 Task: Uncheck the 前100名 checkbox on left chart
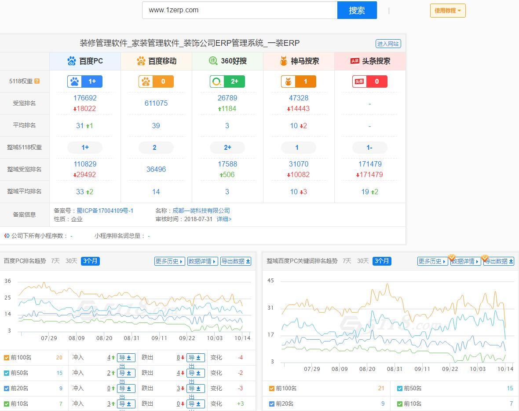point(7,357)
